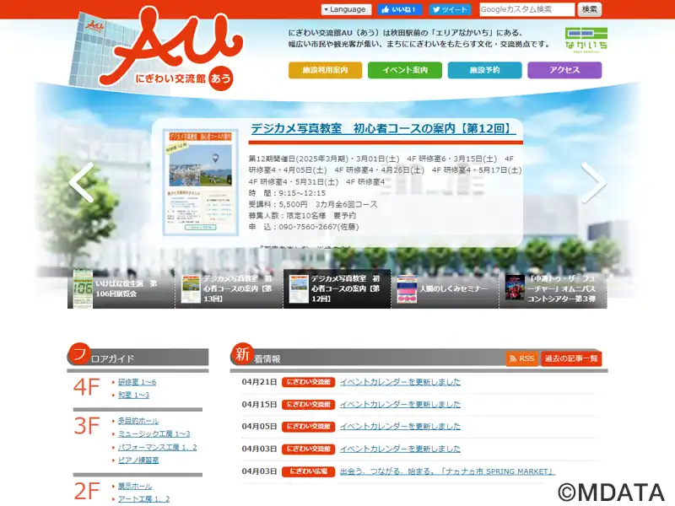Select 中通トゥ・ザ・フューチャー slide thumbnail
This screenshot has height=506, width=675.
point(553,288)
